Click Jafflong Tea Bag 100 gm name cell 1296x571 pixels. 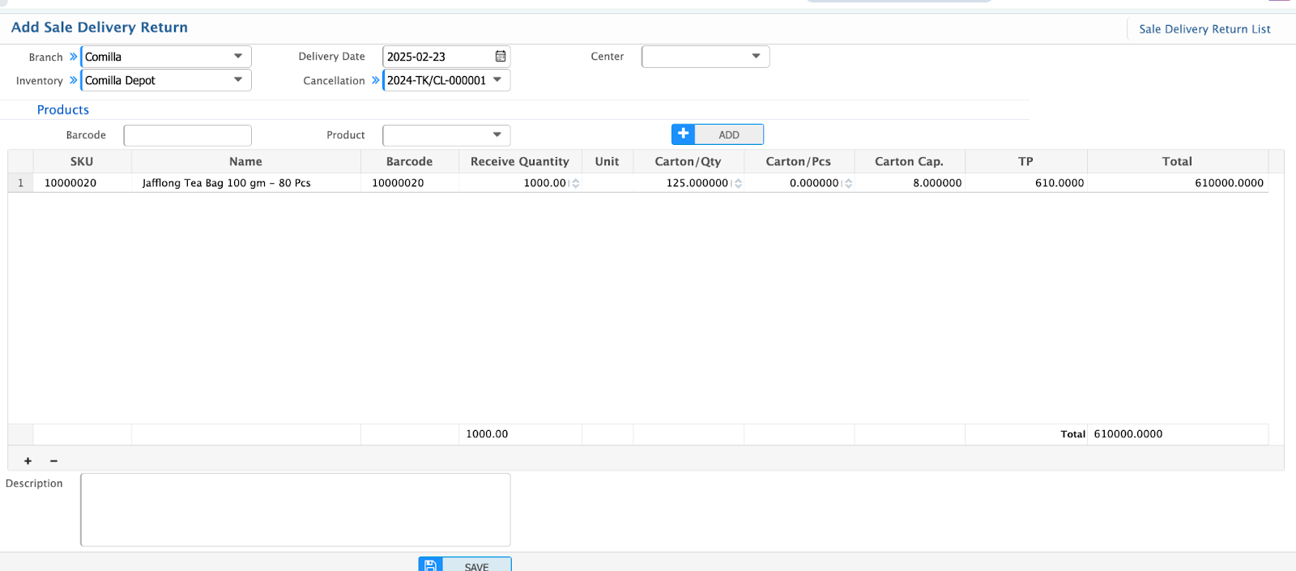coord(227,183)
